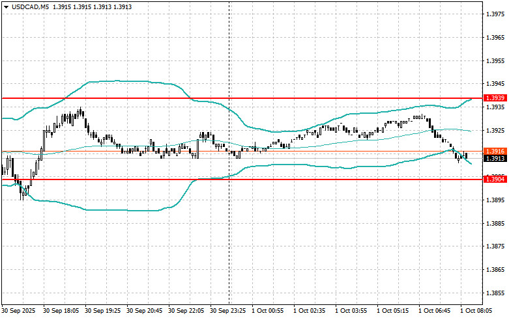Click the time label 30 Sep 18:05
509x318 pixels.
(61, 311)
